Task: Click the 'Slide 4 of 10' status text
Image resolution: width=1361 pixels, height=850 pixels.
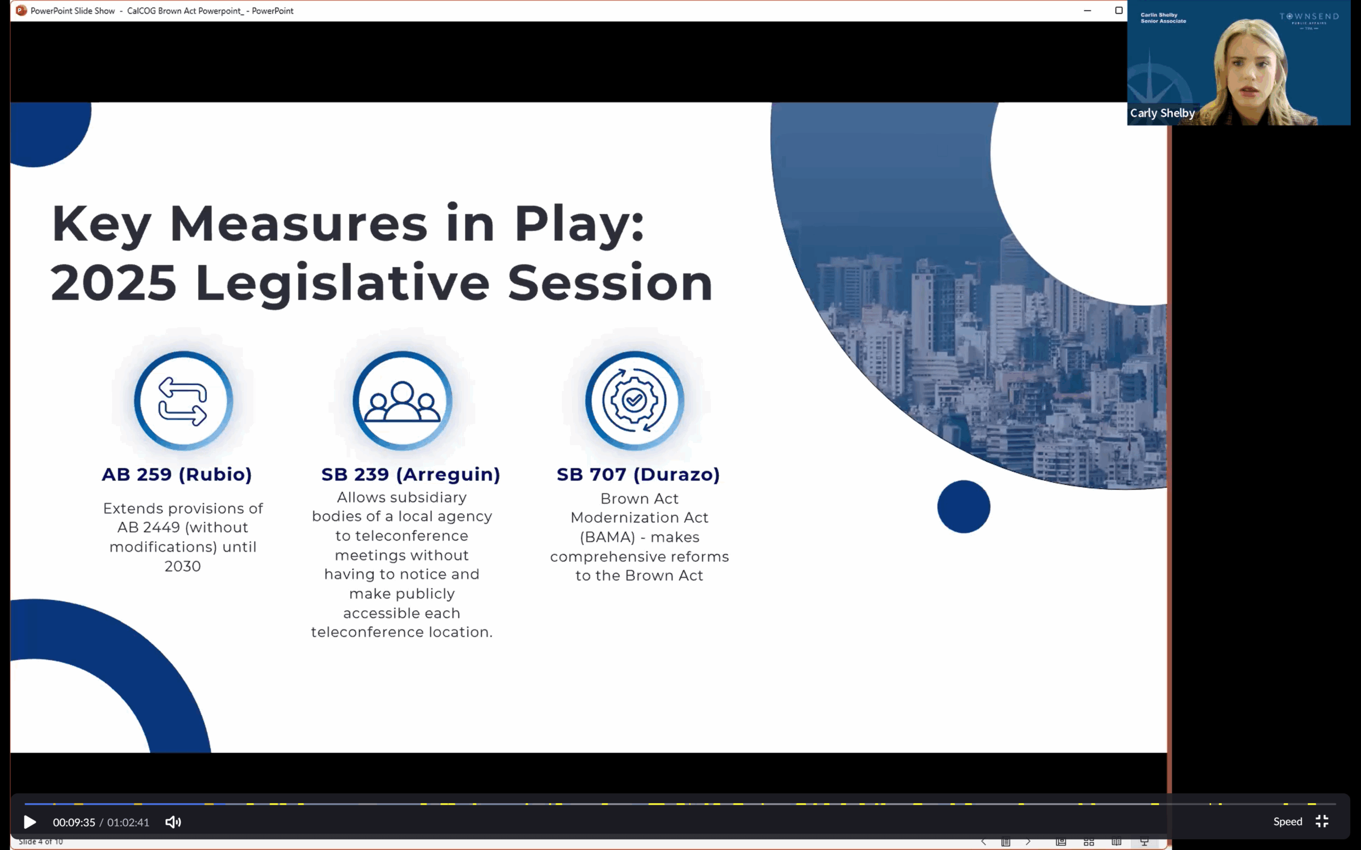Action: pos(40,841)
